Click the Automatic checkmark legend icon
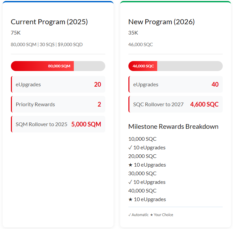233x229 pixels. (129, 215)
